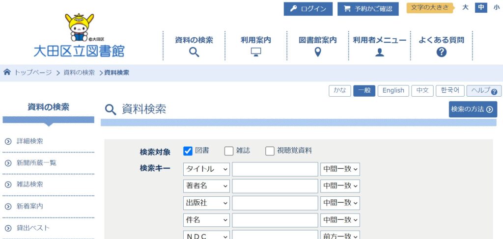
Task: Click the home icon in breadcrumb
Action: pyautogui.click(x=7, y=73)
